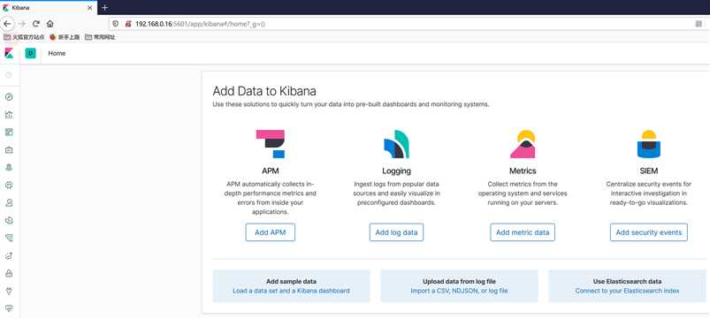Click the browser address bar
This screenshot has width=710, height=319.
pyautogui.click(x=403, y=24)
